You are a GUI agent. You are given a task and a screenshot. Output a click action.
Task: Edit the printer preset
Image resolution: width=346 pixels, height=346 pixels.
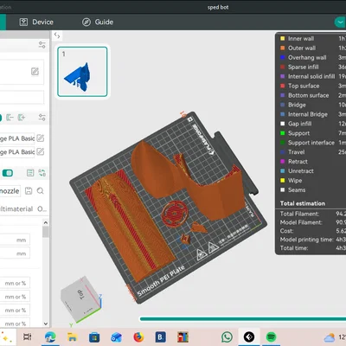click(x=35, y=72)
